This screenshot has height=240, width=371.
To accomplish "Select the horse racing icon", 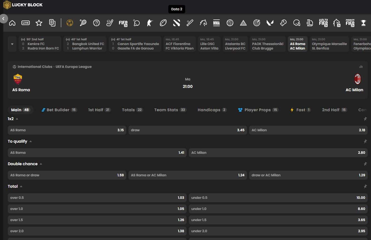I will click(x=203, y=23).
